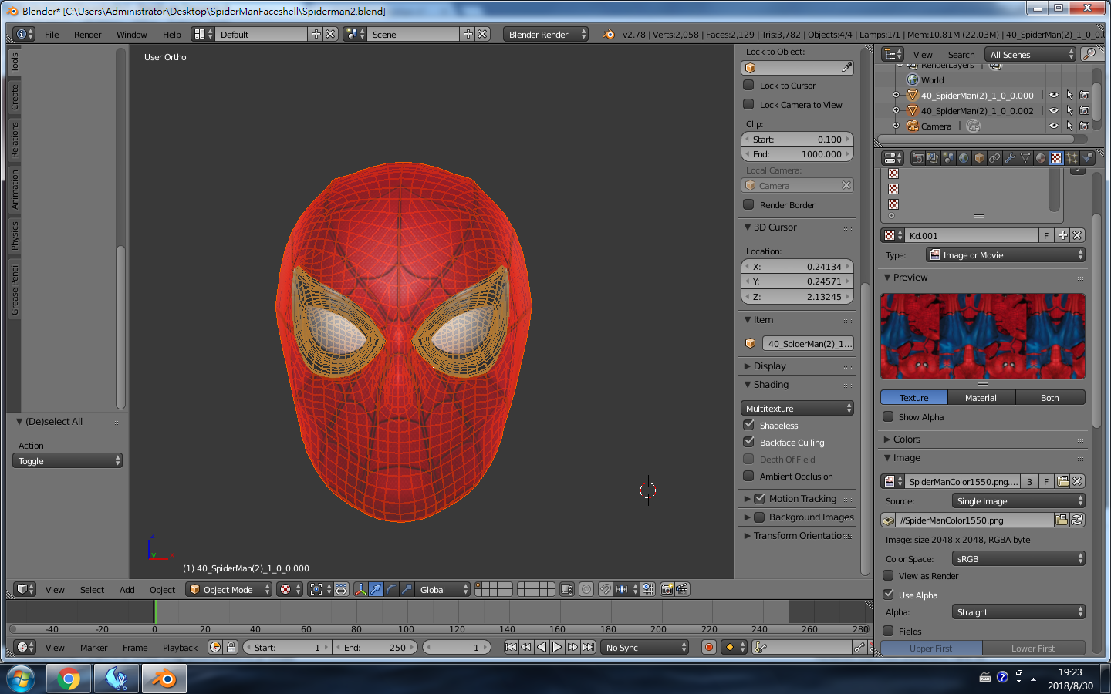
Task: Open the World properties tab (globe icon)
Action: tap(964, 158)
